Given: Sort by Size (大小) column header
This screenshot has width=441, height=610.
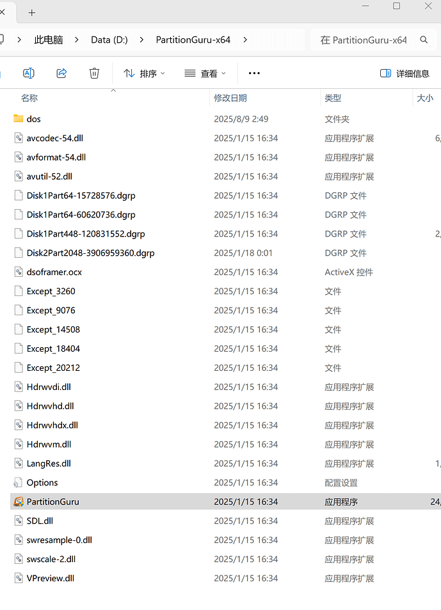Looking at the screenshot, I should tap(425, 98).
